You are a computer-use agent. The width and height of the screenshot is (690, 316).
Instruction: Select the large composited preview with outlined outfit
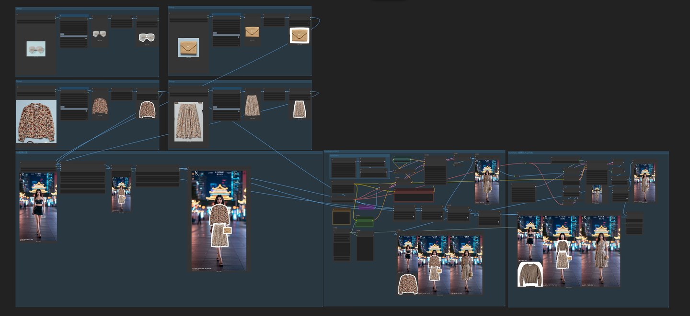point(219,220)
